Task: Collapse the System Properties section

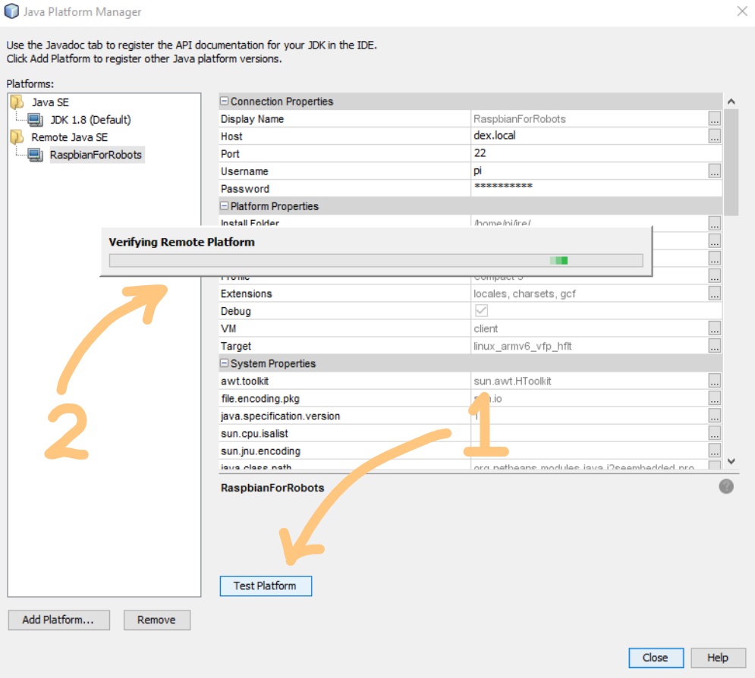Action: (x=224, y=363)
